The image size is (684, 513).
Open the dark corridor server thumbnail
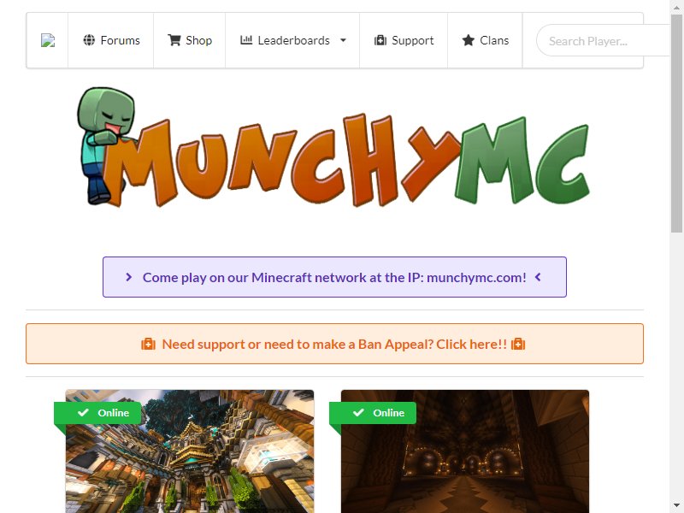coord(465,451)
